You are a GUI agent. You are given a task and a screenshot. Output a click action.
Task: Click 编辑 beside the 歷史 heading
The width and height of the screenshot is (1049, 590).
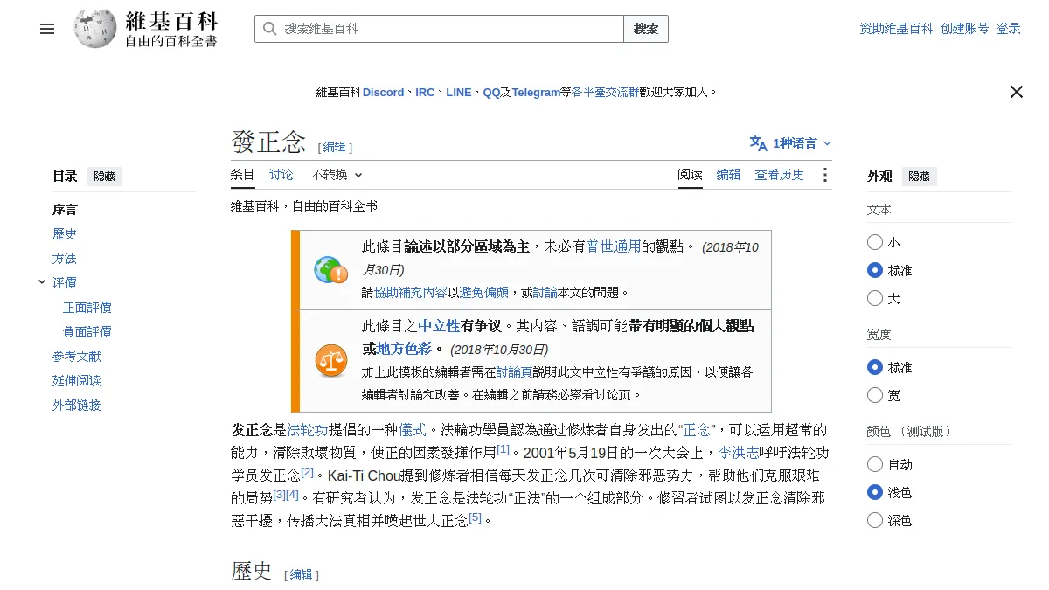[x=301, y=574]
